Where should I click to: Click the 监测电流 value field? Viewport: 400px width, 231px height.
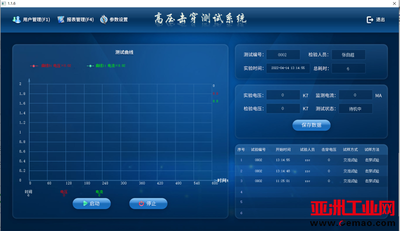[x=355, y=95]
